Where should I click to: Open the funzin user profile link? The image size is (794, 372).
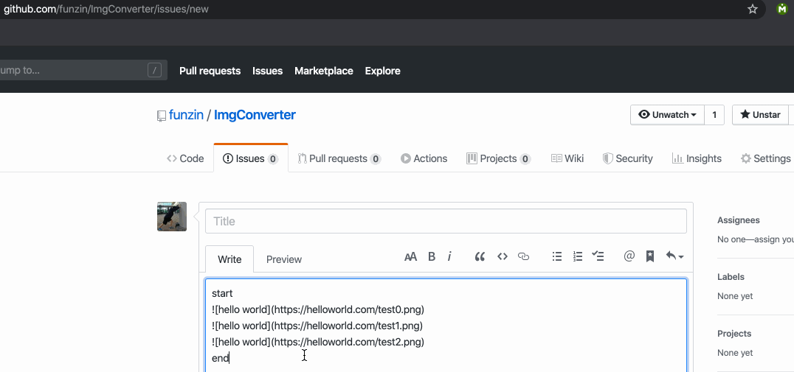[186, 115]
